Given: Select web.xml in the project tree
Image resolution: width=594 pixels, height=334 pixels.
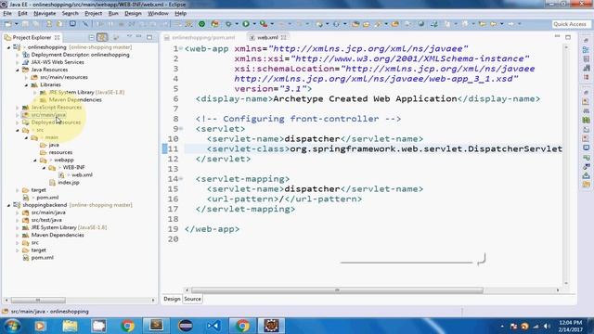Looking at the screenshot, I should (82, 175).
